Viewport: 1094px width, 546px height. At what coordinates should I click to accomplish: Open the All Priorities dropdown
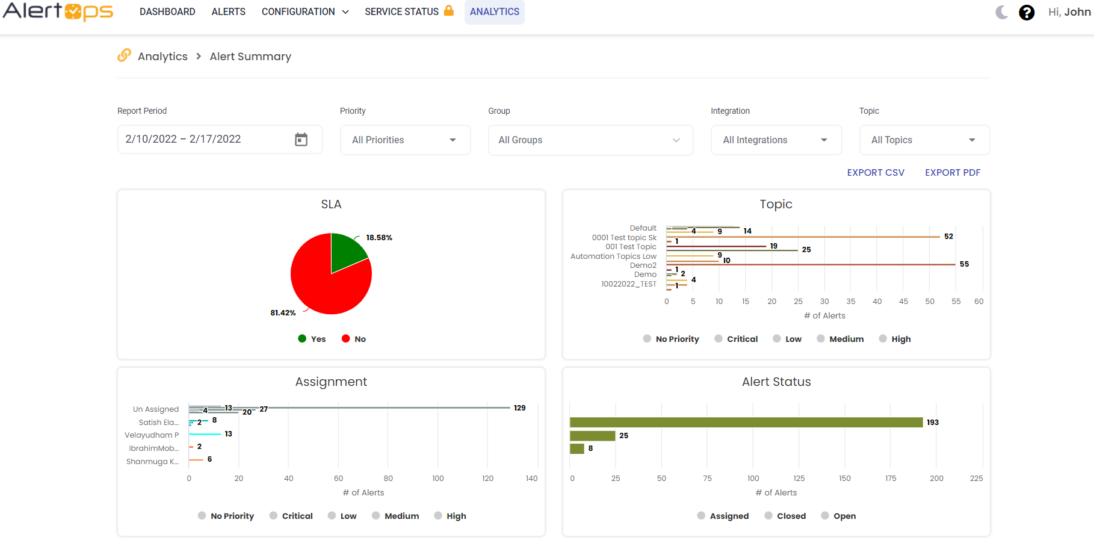405,140
